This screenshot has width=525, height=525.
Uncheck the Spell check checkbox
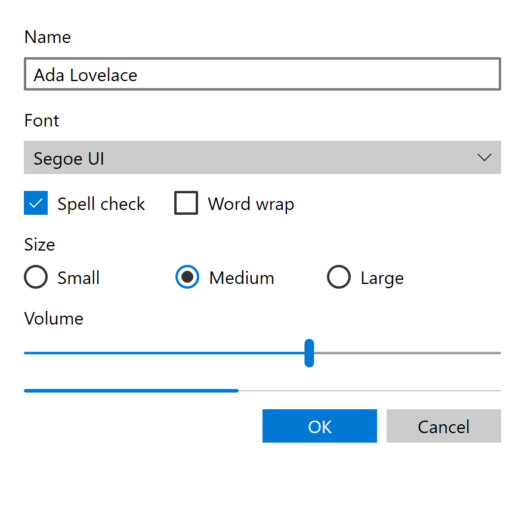[x=36, y=203]
